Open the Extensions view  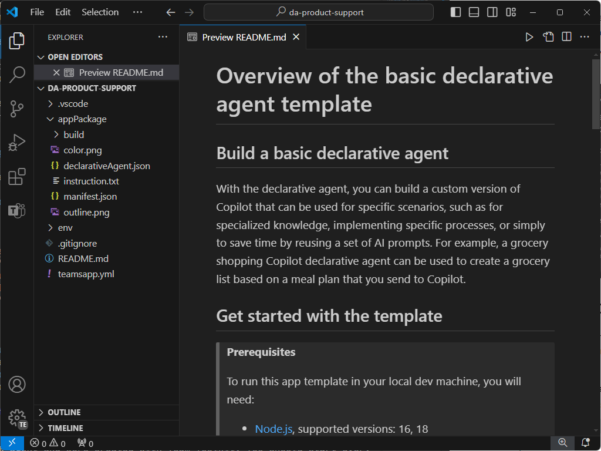[18, 175]
